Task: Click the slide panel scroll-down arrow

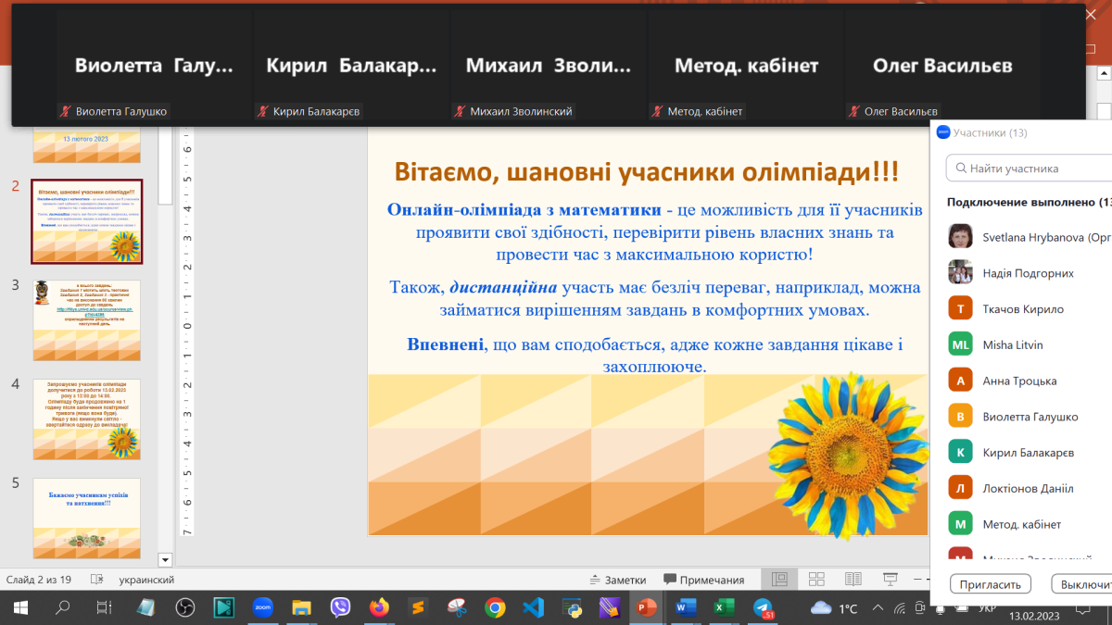Action: (x=166, y=559)
